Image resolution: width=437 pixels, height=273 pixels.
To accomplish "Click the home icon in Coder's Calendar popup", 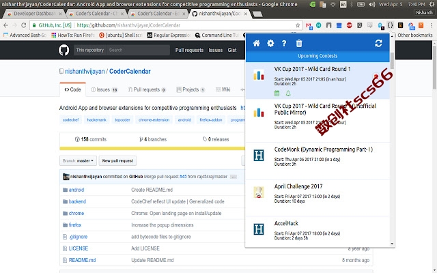I will pyautogui.click(x=257, y=43).
